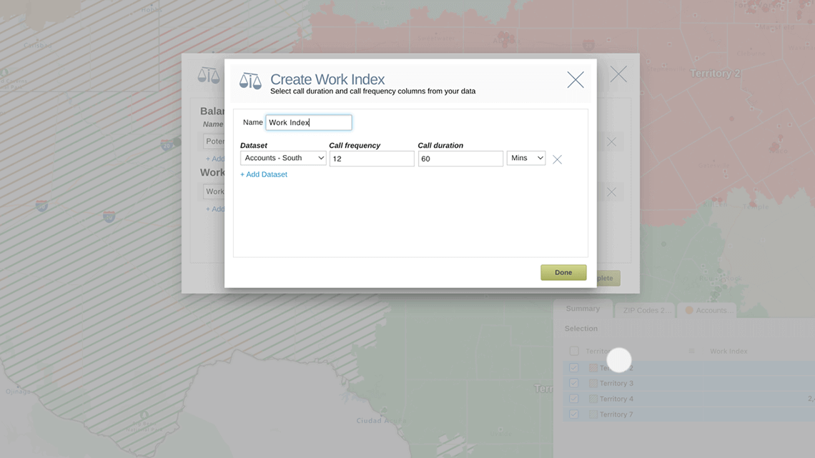
Task: Toggle the select-all Territory header checkbox
Action: [x=574, y=351]
